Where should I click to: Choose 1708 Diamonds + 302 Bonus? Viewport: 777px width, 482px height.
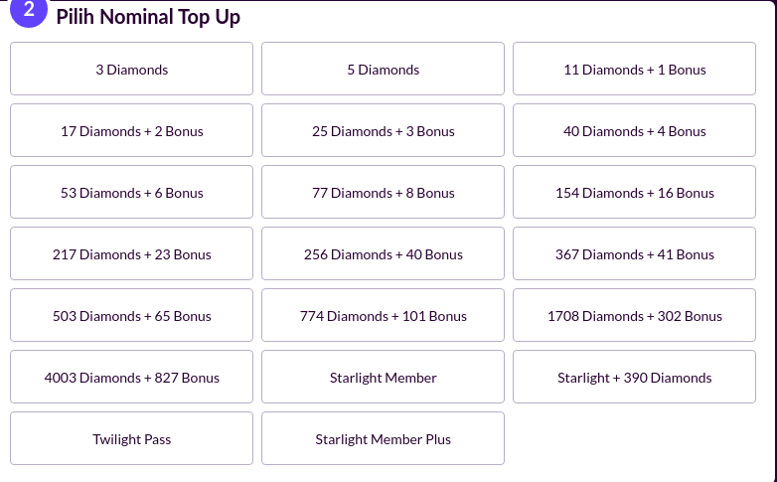point(635,316)
